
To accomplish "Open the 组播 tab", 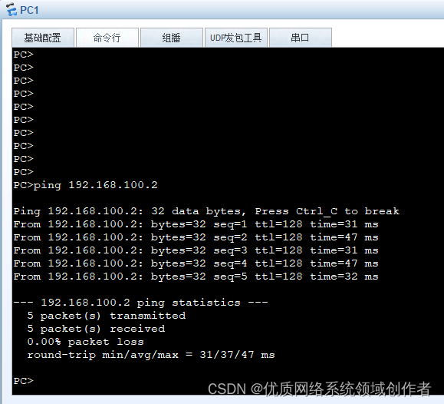I will click(x=172, y=38).
